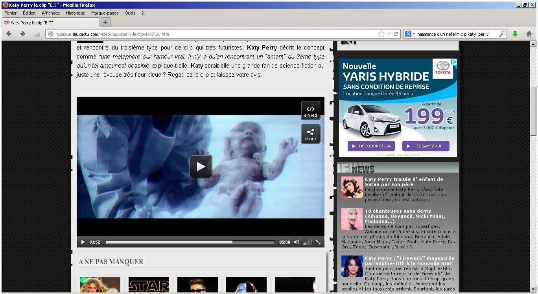538x294 pixels.
Task: Click the Sophie-Tith news thumbnail
Action: 352,266
